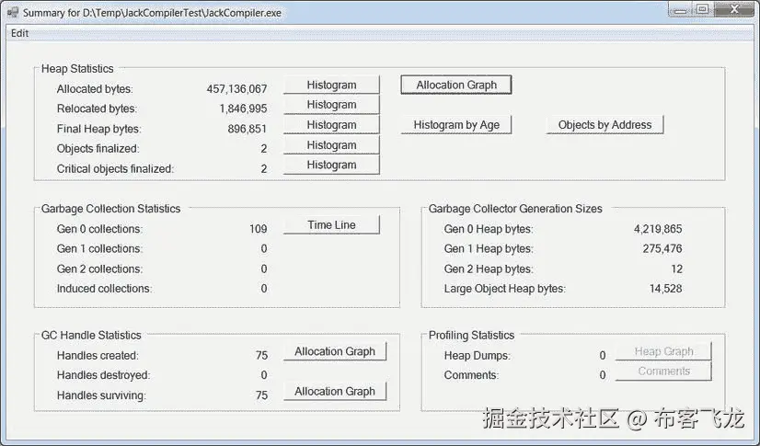Open Histogram by Age view

point(456,125)
